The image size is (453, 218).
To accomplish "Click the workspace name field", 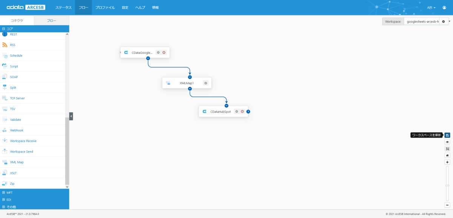I will pyautogui.click(x=421, y=21).
